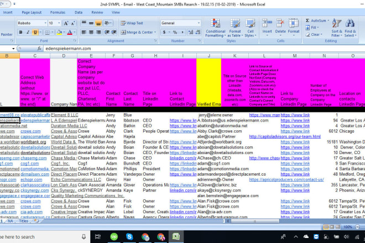This screenshot has height=243, width=365.
Task: Increase indent
Action: coord(114,33)
